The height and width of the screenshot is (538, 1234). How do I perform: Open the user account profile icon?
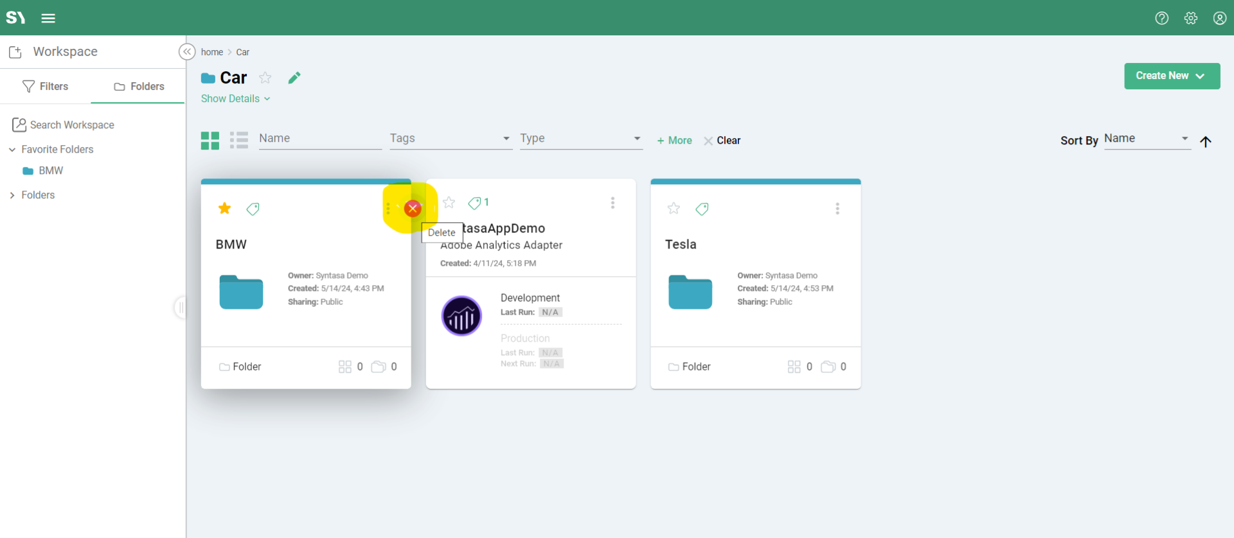[x=1219, y=18]
